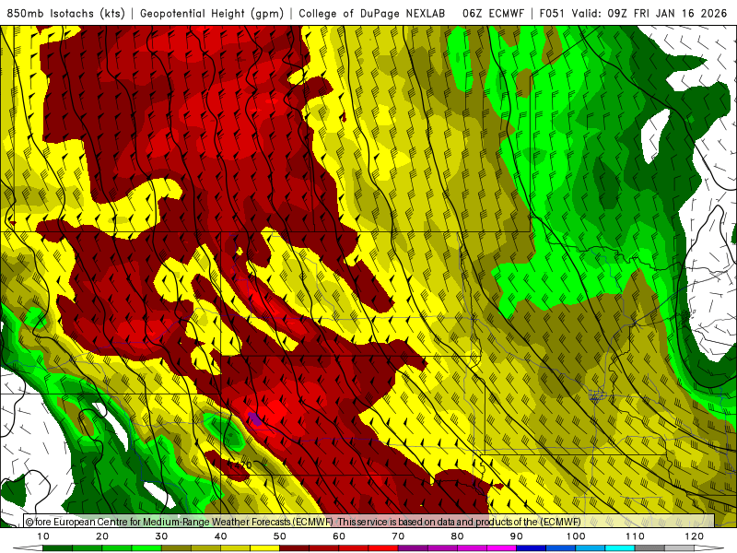Viewport: 737px width, 553px height.
Task: Click the "Geopotential Height (gpm)" title text
Action: click(212, 14)
